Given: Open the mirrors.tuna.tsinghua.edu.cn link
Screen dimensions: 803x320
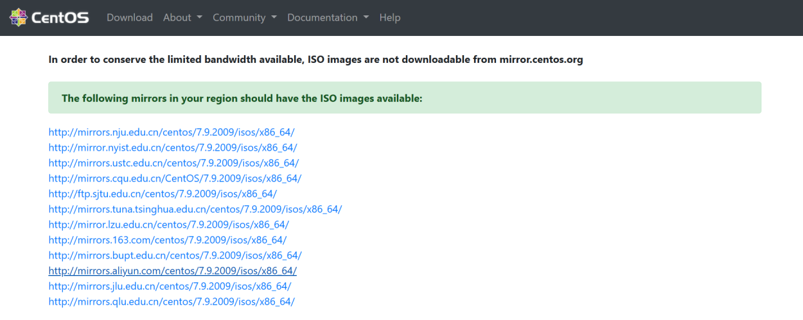Looking at the screenshot, I should point(195,209).
